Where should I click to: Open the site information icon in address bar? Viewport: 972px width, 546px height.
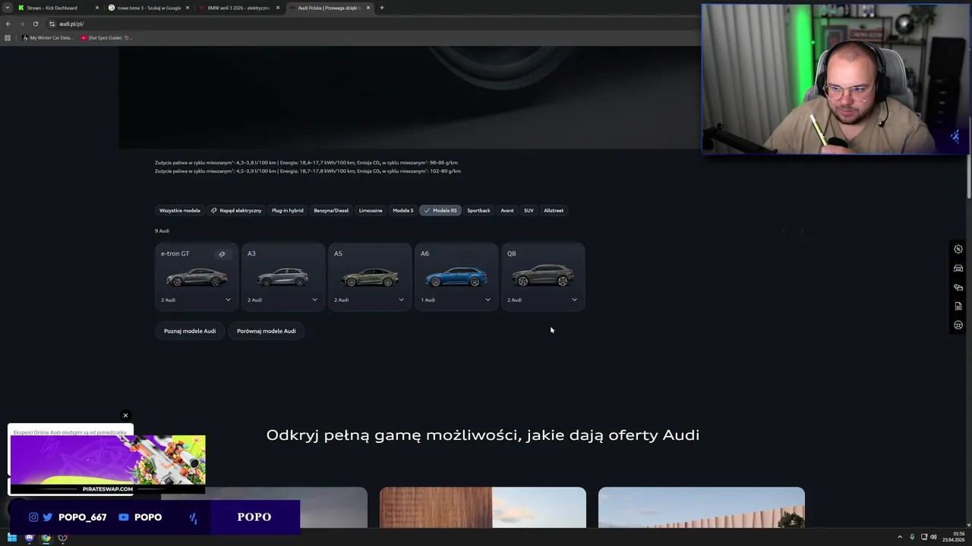[52, 24]
